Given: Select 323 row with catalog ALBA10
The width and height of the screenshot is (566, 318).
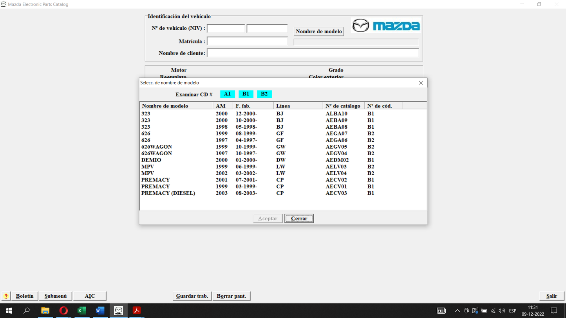Looking at the screenshot, I should click(x=283, y=114).
